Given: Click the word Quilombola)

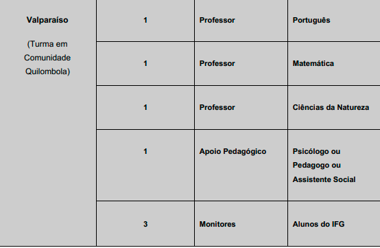Looking at the screenshot, I should pyautogui.click(x=47, y=71).
